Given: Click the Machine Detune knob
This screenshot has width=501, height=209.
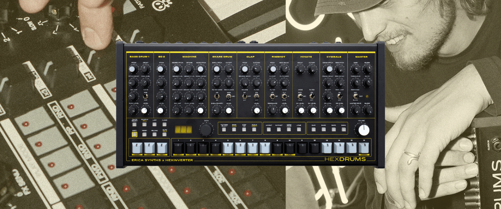Looking at the screenshot, I should click(189, 69).
